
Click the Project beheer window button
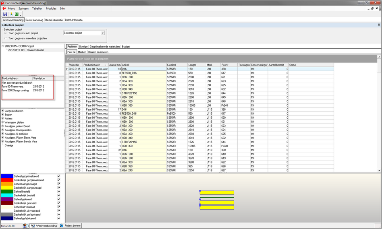point(70,226)
